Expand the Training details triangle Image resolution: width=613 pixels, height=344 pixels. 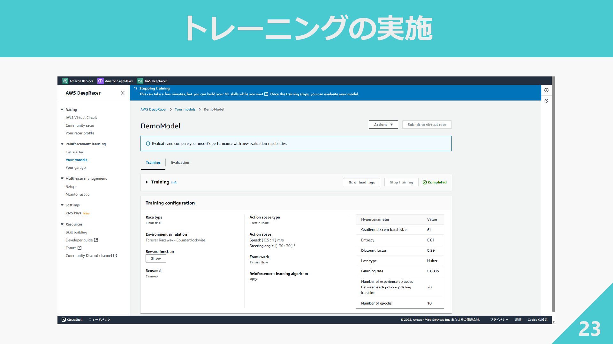click(147, 182)
